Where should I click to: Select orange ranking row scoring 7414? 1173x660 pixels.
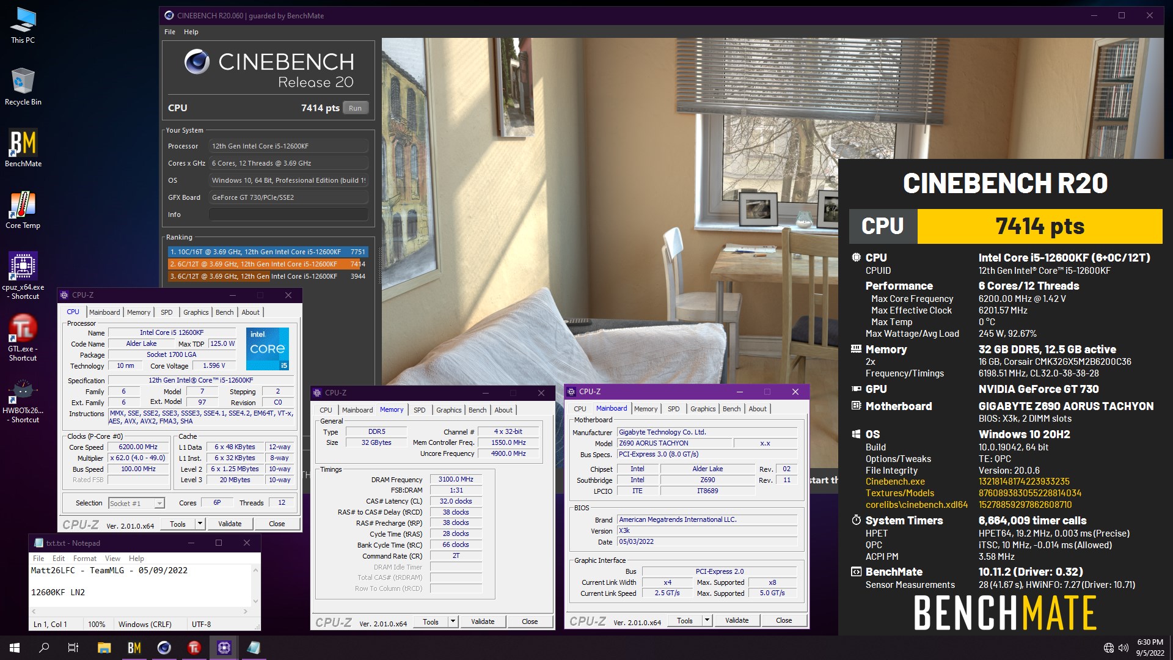pyautogui.click(x=268, y=264)
